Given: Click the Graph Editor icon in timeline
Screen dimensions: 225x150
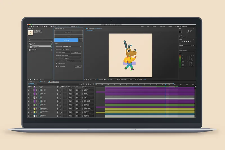Looking at the screenshot, I should click(x=94, y=84).
